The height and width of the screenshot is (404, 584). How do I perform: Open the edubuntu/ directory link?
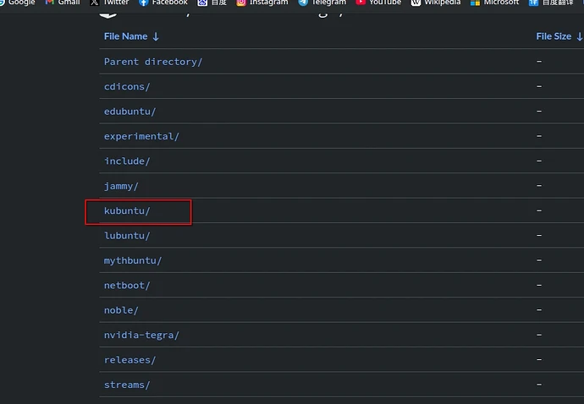pyautogui.click(x=129, y=112)
